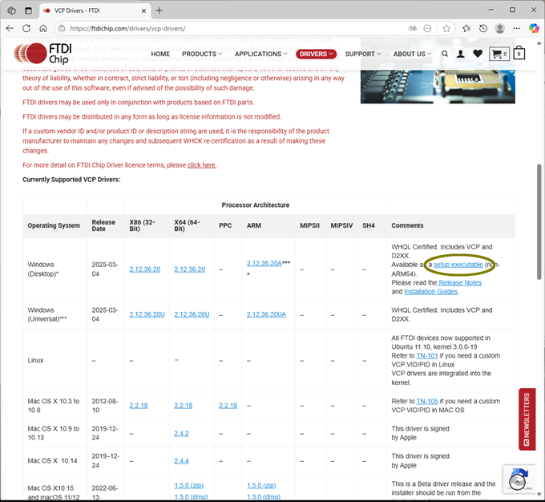Expand the ABOUT US menu
Screen dimensions: 545x502
coord(412,54)
